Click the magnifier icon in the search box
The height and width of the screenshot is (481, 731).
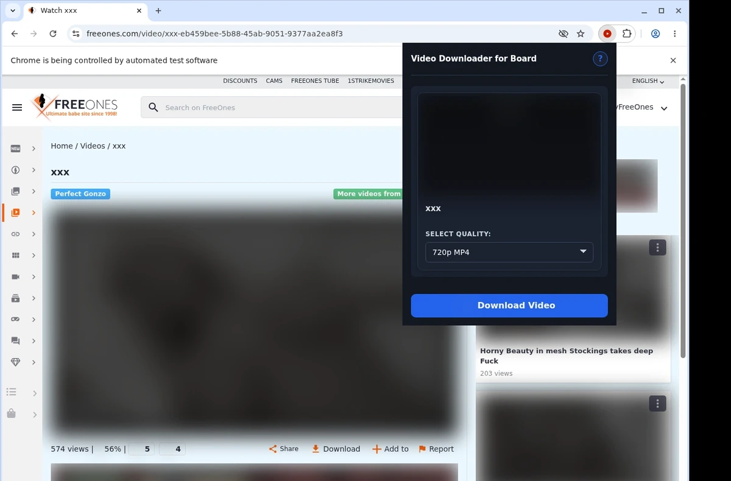pos(154,107)
